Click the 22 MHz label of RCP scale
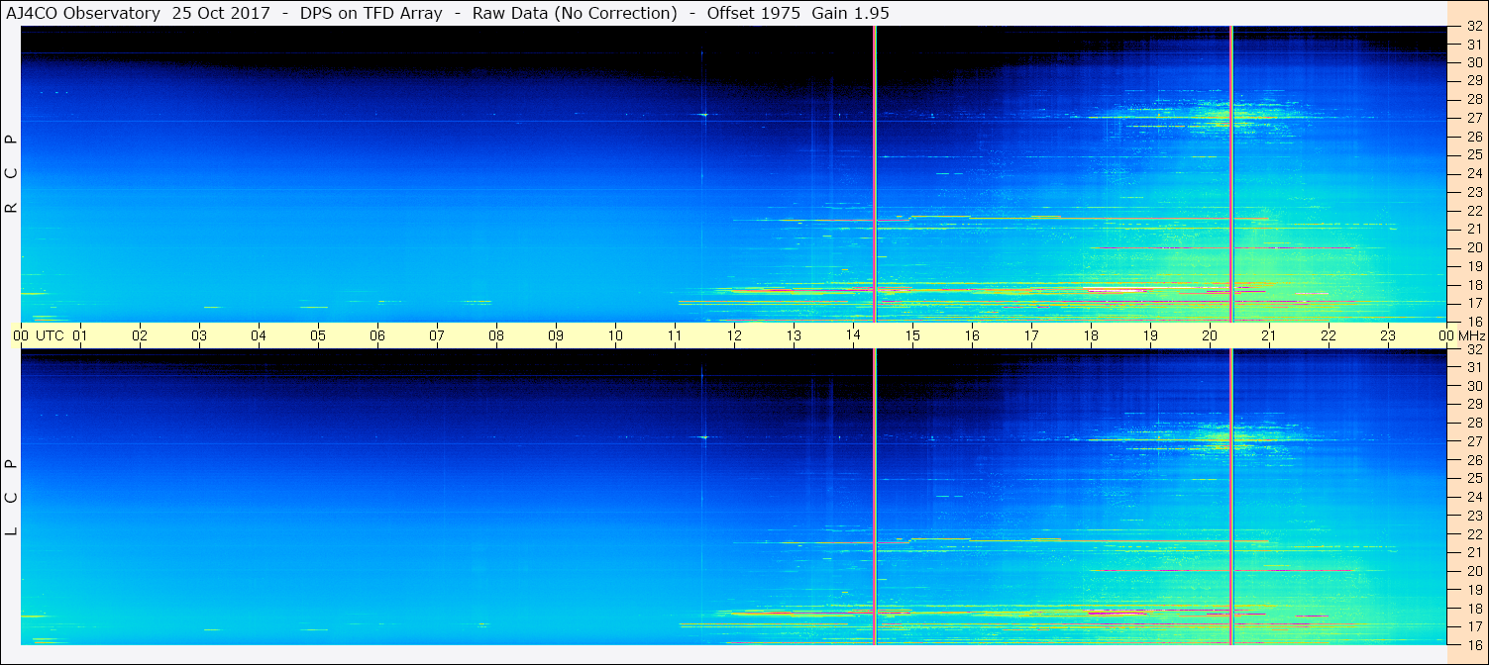The width and height of the screenshot is (1489, 665). coord(1474,211)
